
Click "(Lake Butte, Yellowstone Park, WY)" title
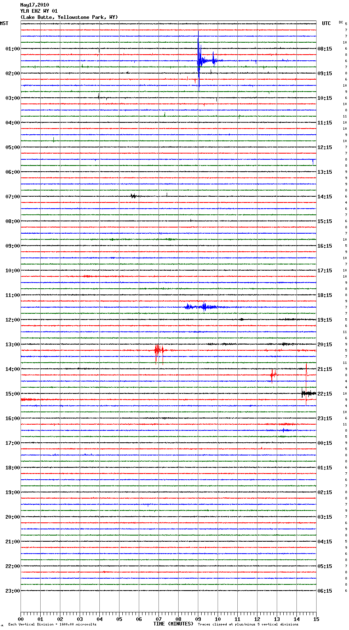(69, 17)
